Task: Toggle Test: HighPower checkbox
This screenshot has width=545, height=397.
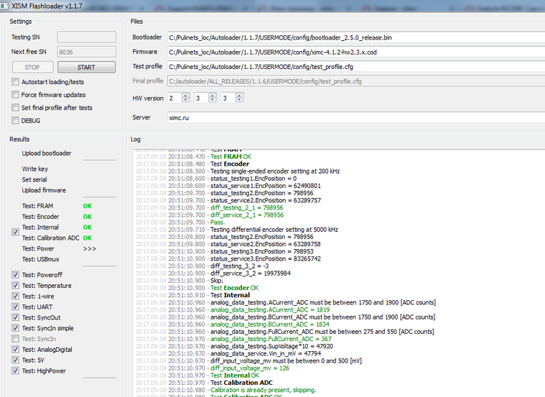Action: 15,370
